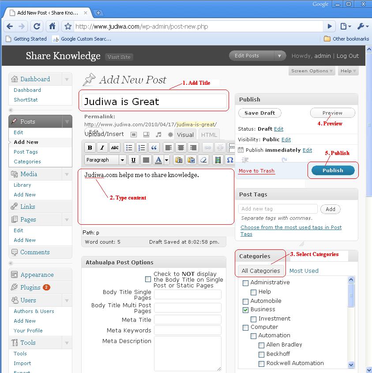The image size is (372, 373).
Task: Insert an unordered bullet list
Action: point(129,148)
